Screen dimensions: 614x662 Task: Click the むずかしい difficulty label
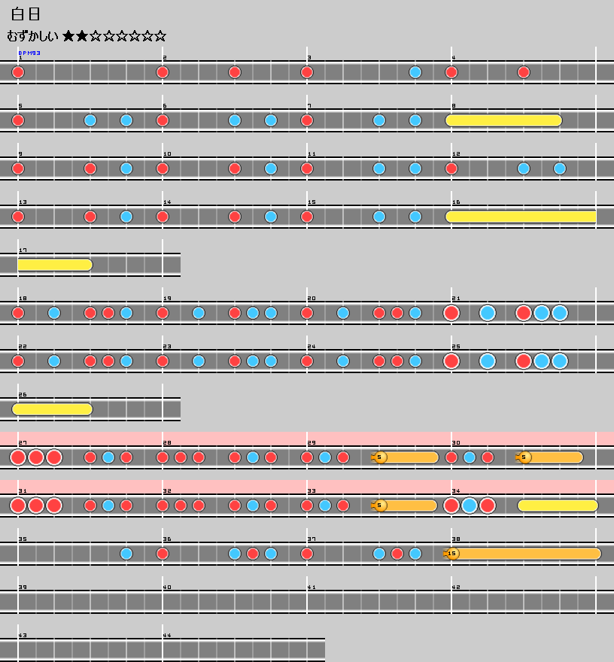coord(32,36)
